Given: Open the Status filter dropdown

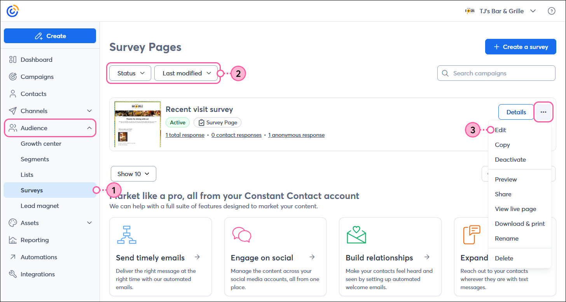Looking at the screenshot, I should click(x=130, y=73).
